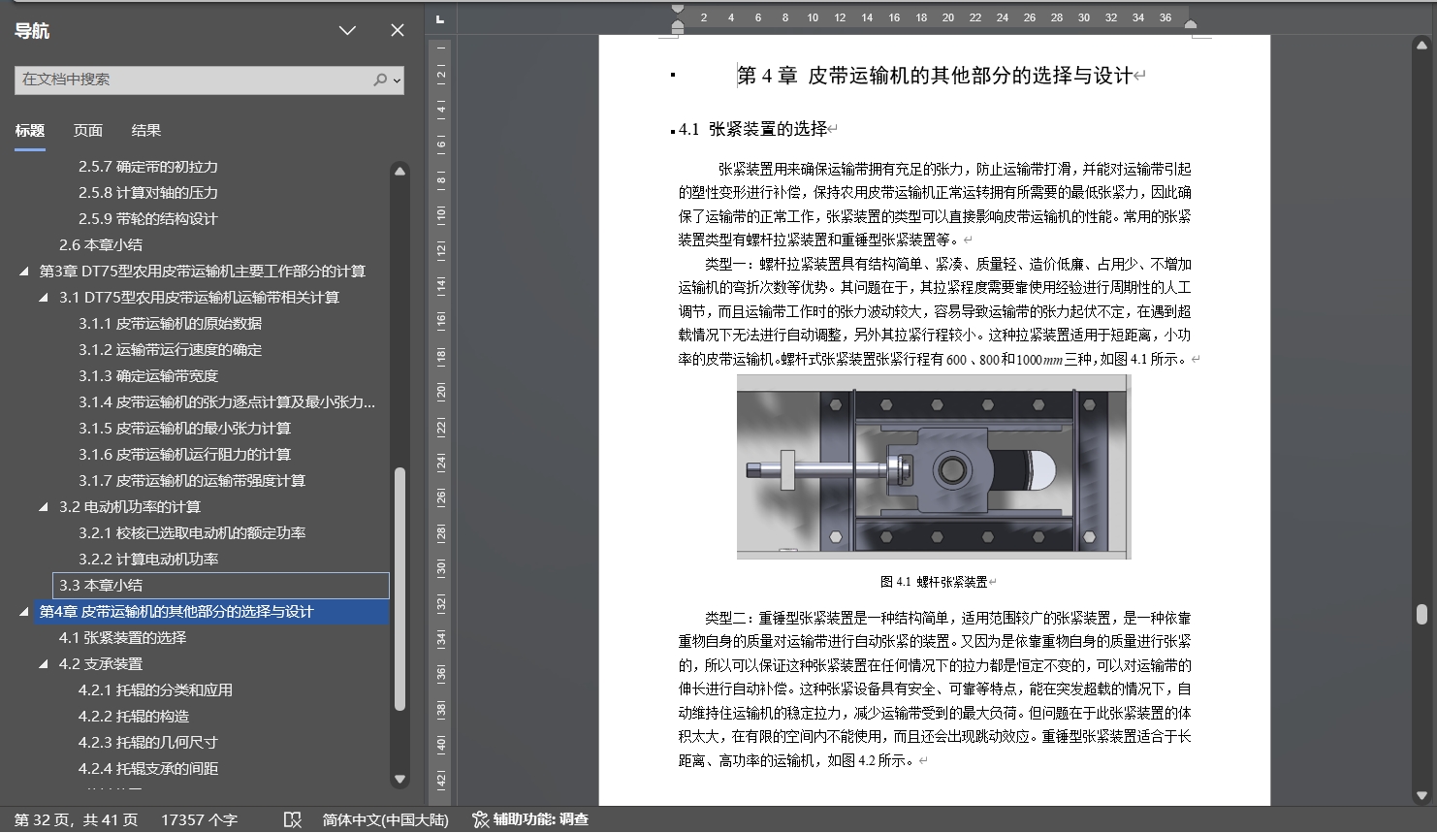Click the document vertical scrollbar thumb
Image resolution: width=1437 pixels, height=833 pixels.
tap(1421, 614)
